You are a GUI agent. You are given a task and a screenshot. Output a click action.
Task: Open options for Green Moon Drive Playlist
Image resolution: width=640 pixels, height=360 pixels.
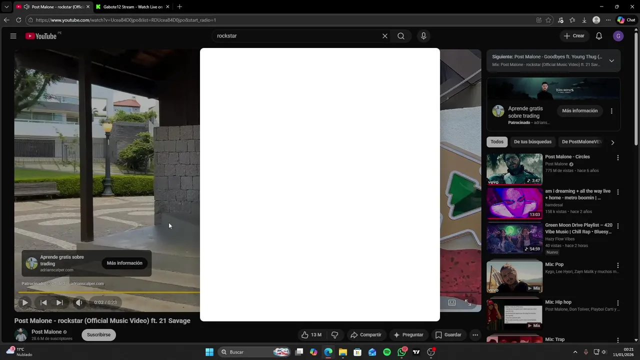(x=618, y=226)
